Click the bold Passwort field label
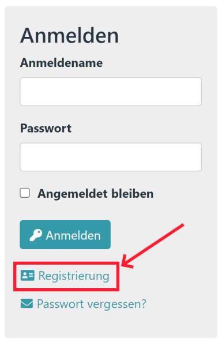 tap(46, 128)
